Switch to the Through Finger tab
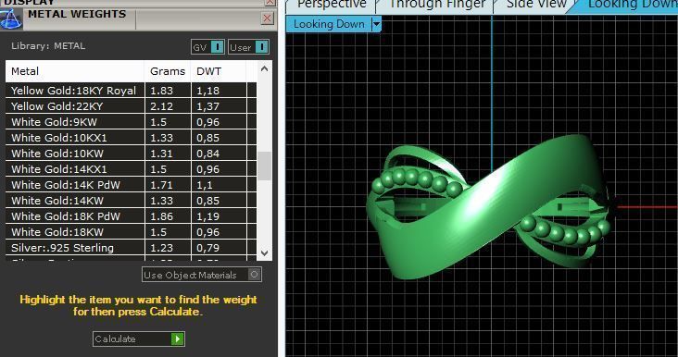This screenshot has height=357, width=678. click(437, 6)
